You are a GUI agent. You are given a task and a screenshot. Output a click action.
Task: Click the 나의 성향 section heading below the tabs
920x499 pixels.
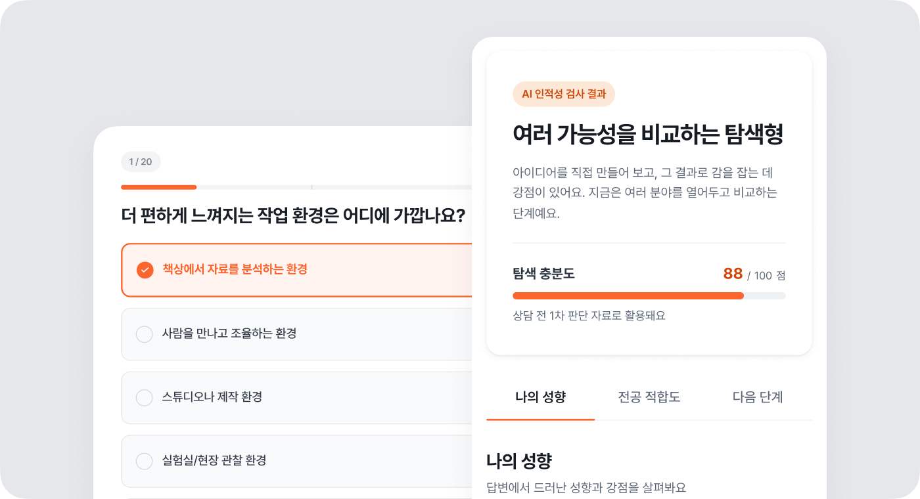pyautogui.click(x=518, y=460)
